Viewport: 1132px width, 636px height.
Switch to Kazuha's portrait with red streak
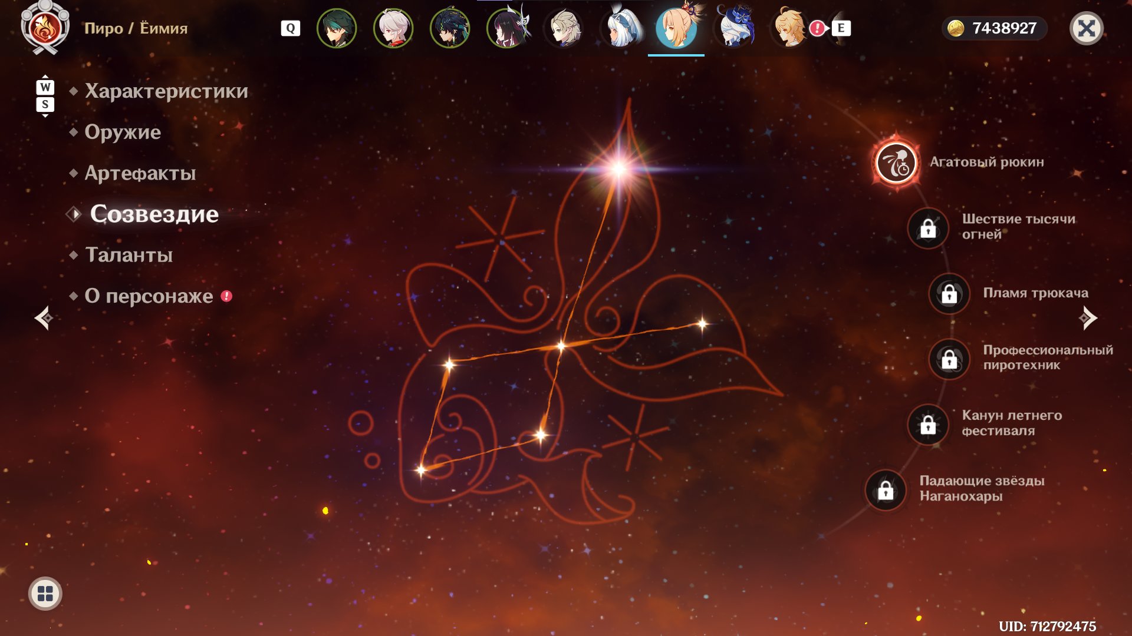pyautogui.click(x=393, y=28)
